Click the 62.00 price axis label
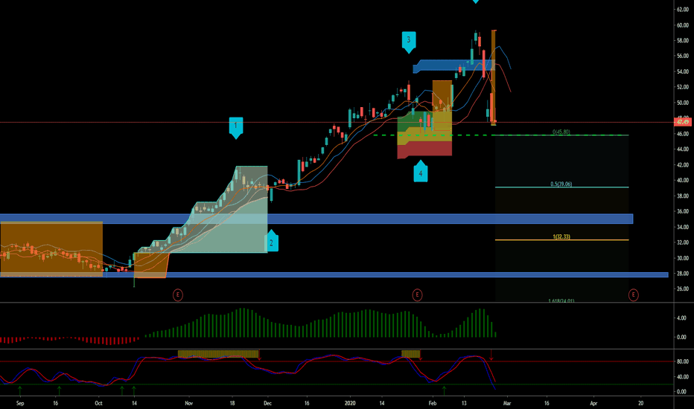 point(683,9)
